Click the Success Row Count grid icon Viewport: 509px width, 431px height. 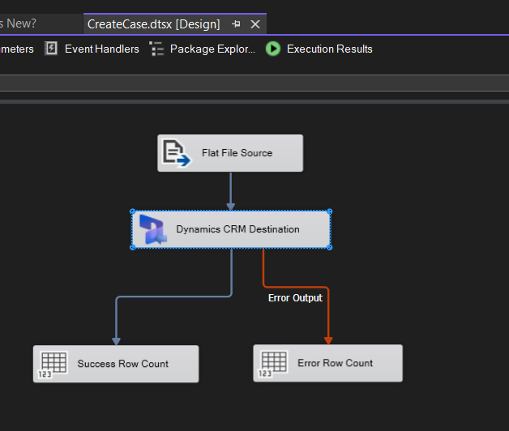tap(53, 365)
